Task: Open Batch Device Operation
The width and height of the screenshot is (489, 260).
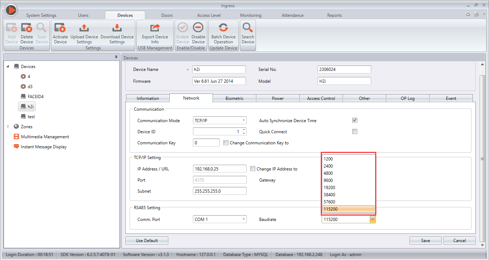Action: (x=223, y=28)
